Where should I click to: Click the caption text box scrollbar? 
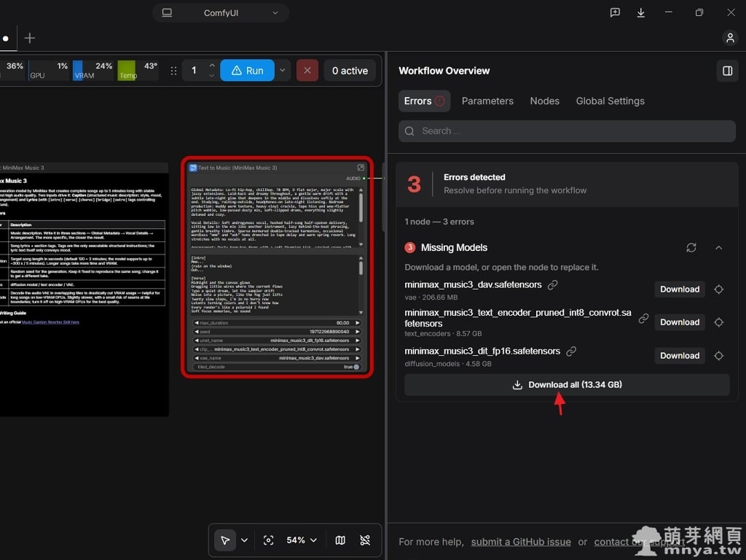(x=361, y=208)
